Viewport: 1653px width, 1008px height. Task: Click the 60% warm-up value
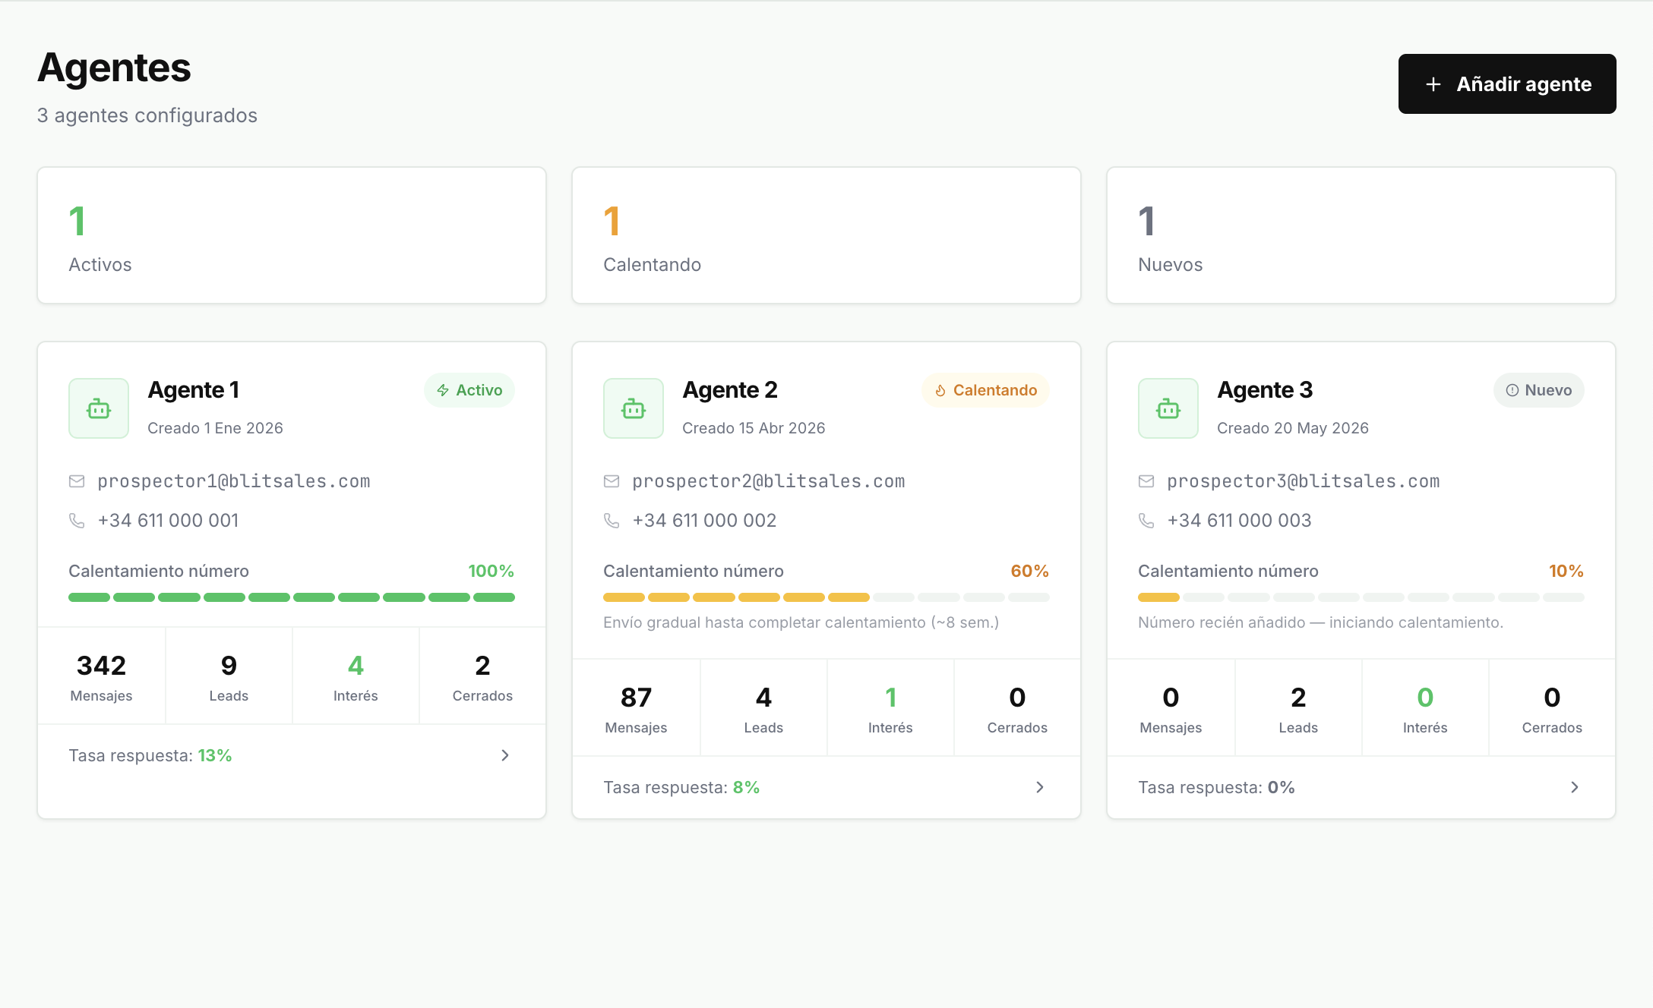(x=1029, y=571)
